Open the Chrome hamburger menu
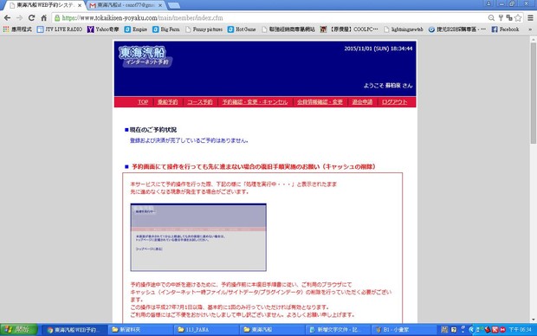The height and width of the screenshot is (336, 537). (530, 18)
